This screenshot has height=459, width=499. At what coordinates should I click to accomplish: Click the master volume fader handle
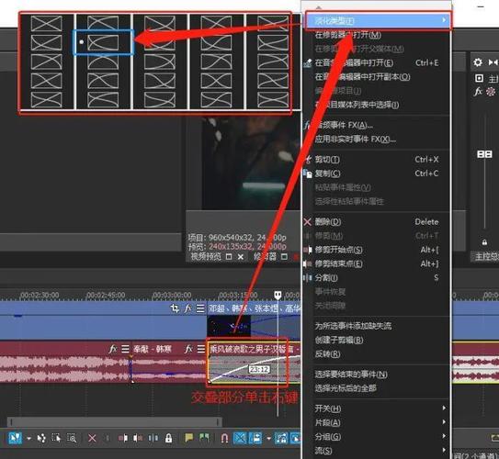point(484,154)
